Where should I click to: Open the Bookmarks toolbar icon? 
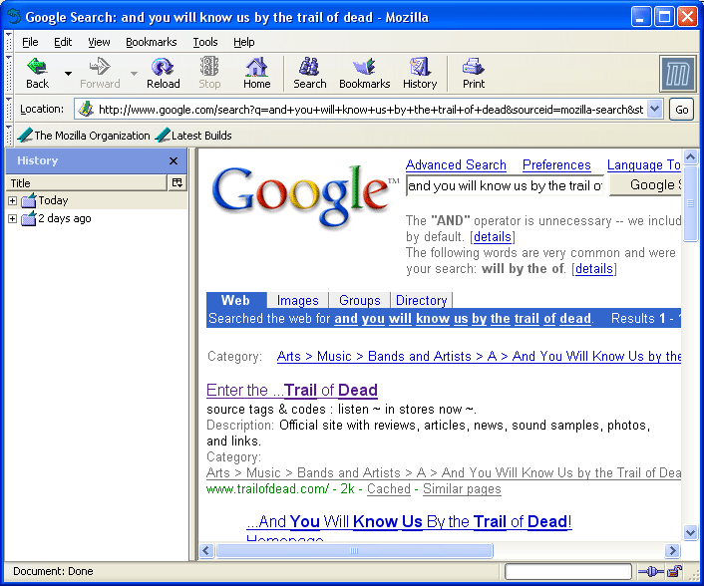(364, 68)
